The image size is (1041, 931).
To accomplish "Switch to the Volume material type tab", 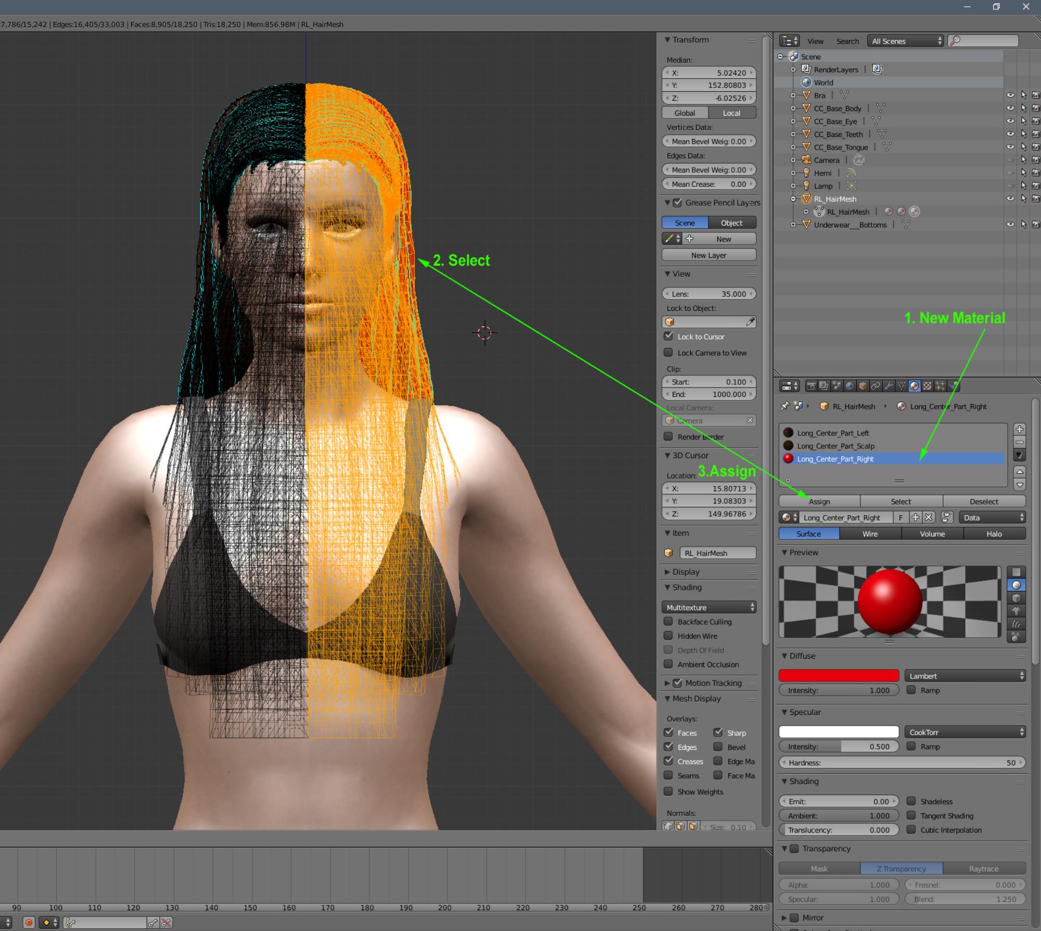I will [x=932, y=534].
